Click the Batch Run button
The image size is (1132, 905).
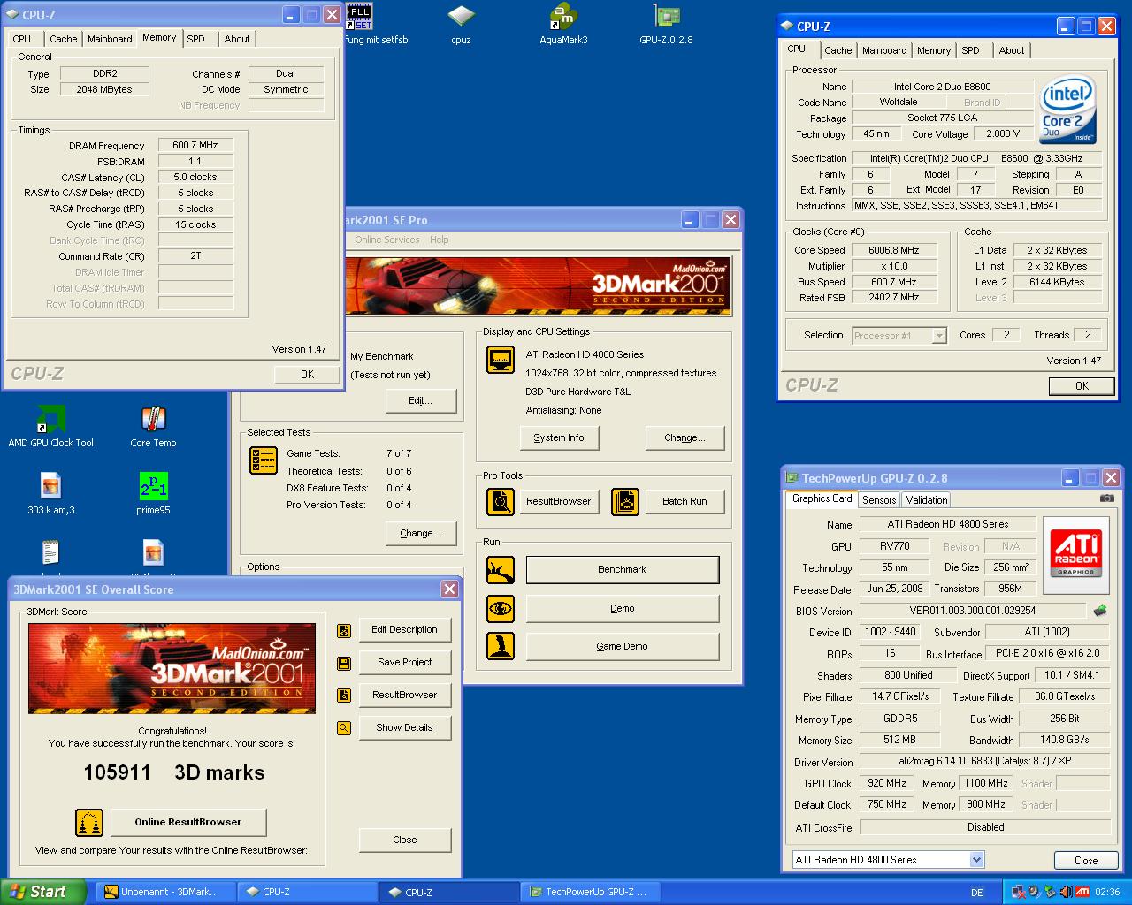tap(685, 501)
